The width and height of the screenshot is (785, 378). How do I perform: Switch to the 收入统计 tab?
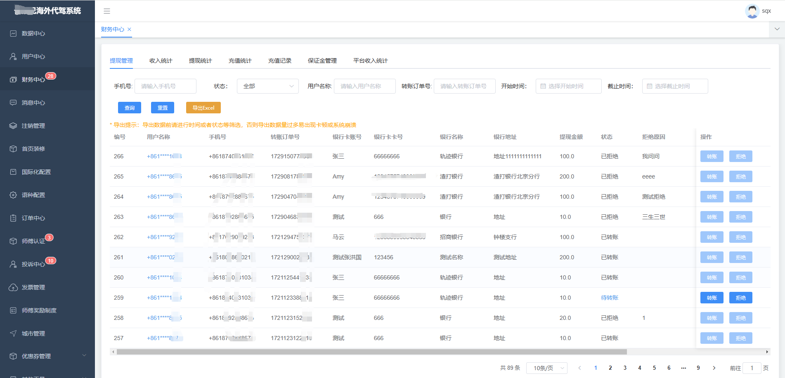(x=160, y=60)
